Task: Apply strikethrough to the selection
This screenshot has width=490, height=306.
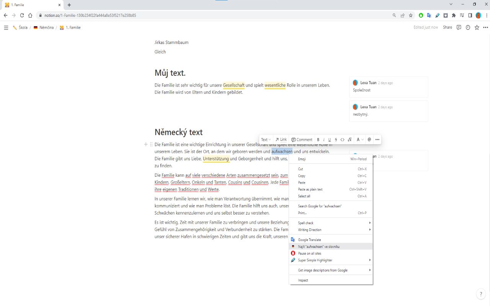Action: tap(336, 140)
